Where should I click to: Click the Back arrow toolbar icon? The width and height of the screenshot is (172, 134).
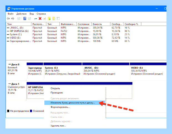[8, 19]
